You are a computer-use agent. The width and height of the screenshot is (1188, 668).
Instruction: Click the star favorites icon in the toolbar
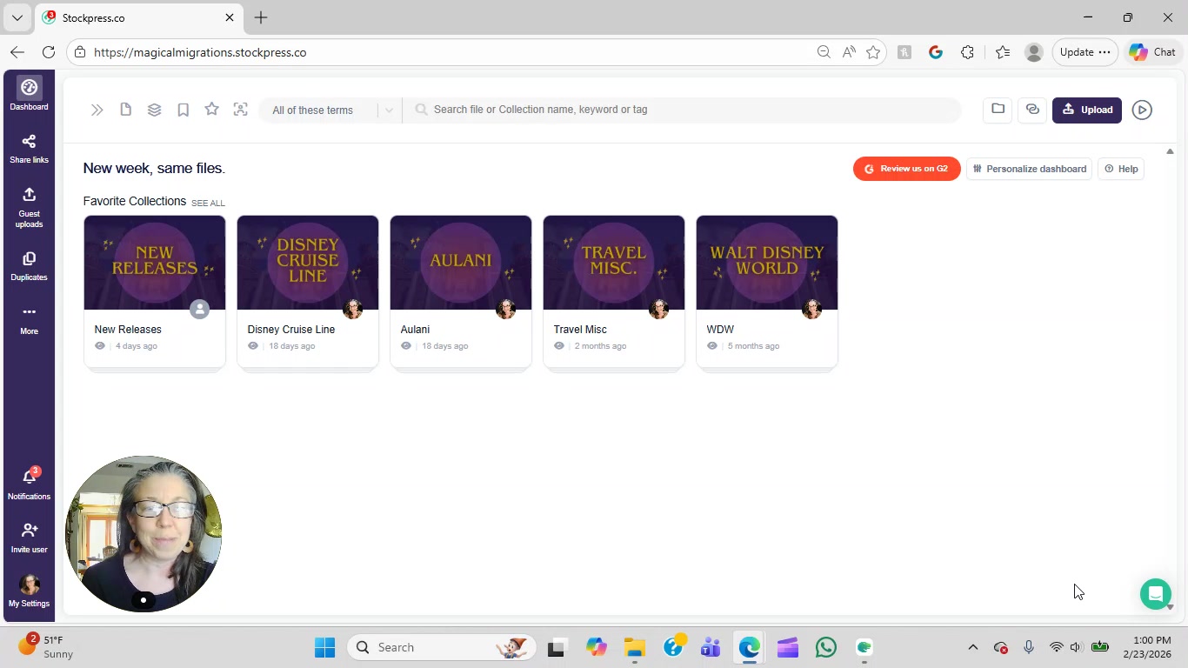point(211,110)
